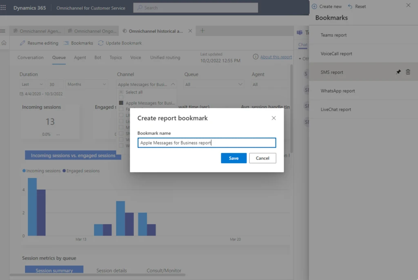This screenshot has width=418, height=280.
Task: Add a new tab with plus icon
Action: click(202, 31)
